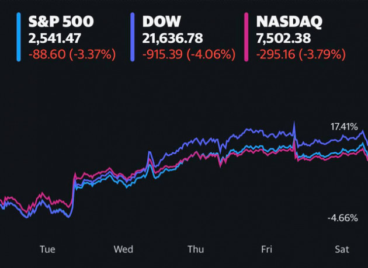Click the Thu label on the time axis
Image resolution: width=368 pixels, height=268 pixels.
click(196, 249)
